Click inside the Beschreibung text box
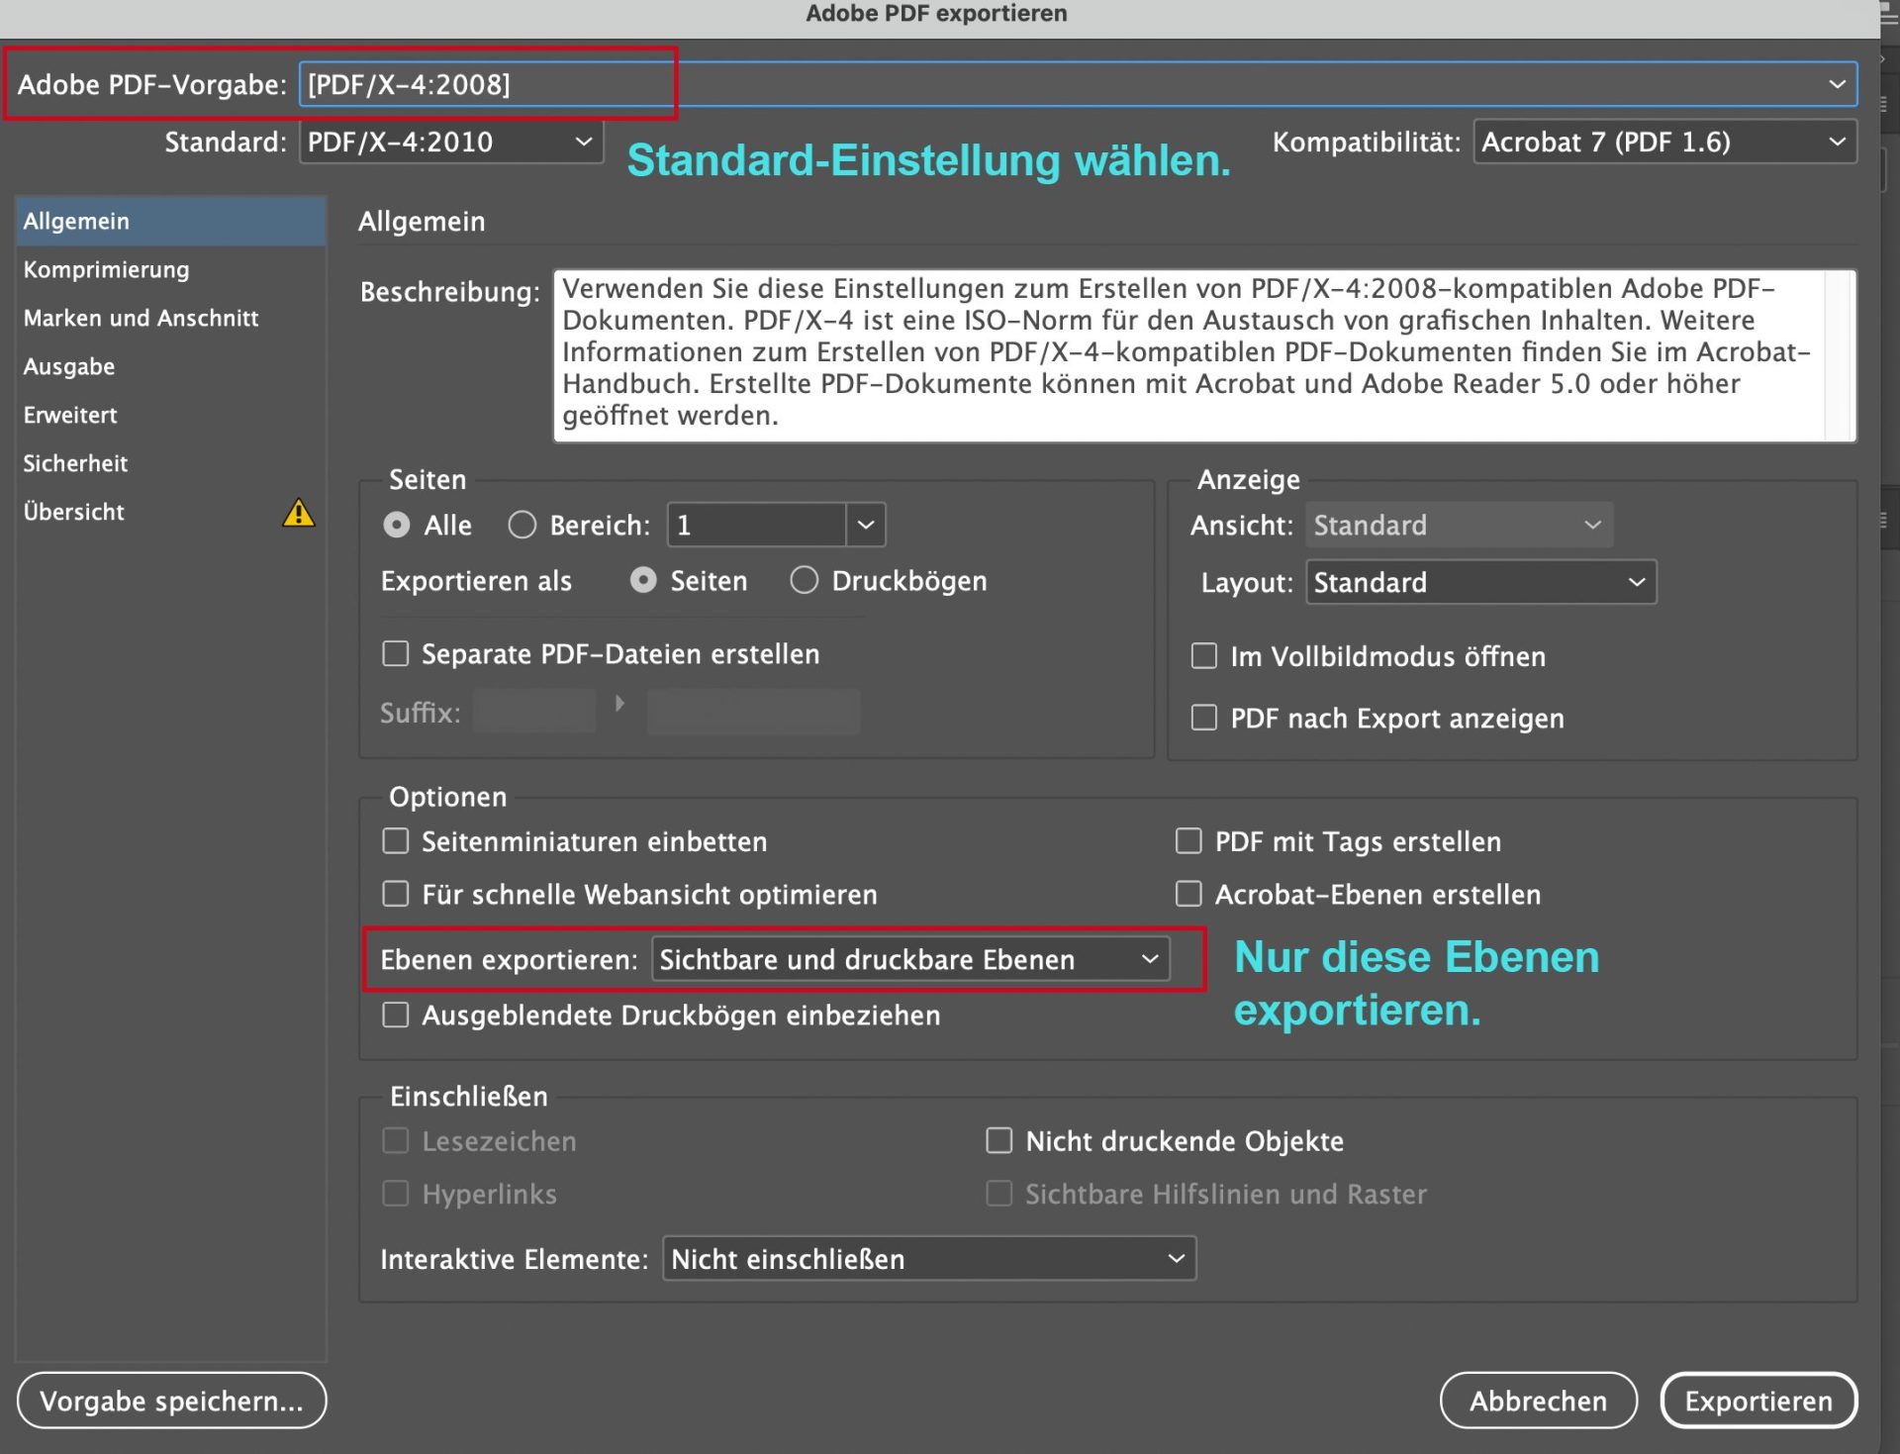 (1187, 354)
